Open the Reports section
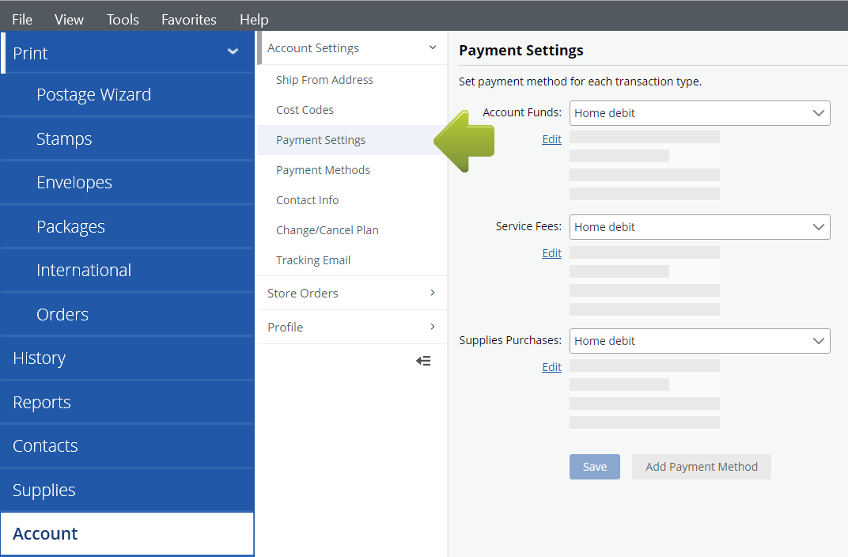Screen dimensions: 848x557 pyautogui.click(x=42, y=402)
